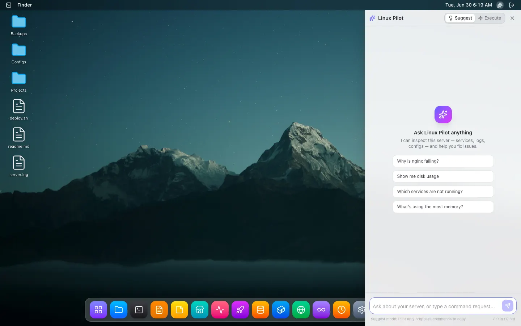This screenshot has width=521, height=326.
Task: Open the orange text document app in dock
Action: pyautogui.click(x=159, y=310)
